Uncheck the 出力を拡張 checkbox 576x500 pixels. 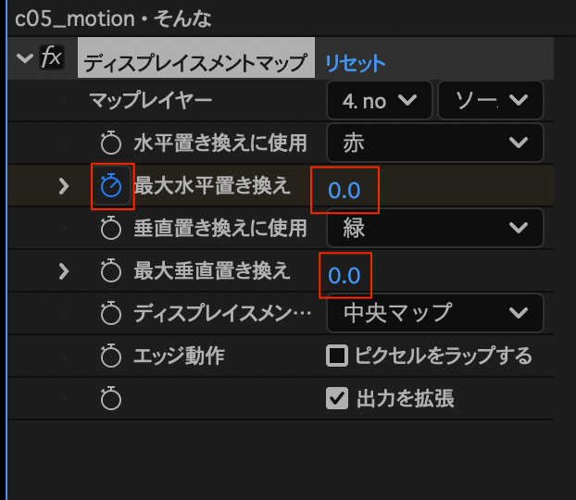tap(337, 398)
